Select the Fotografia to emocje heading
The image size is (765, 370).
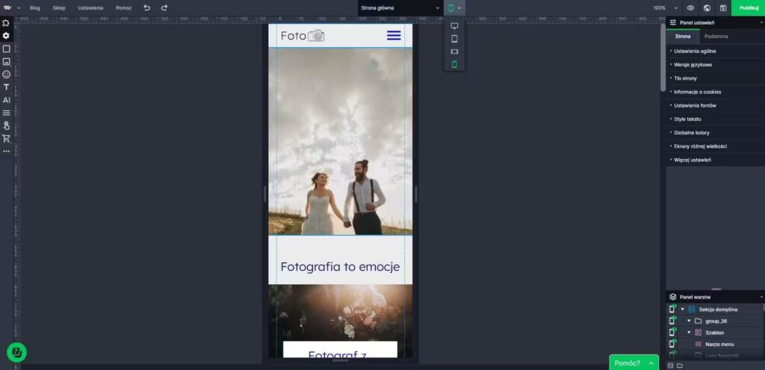(x=340, y=267)
